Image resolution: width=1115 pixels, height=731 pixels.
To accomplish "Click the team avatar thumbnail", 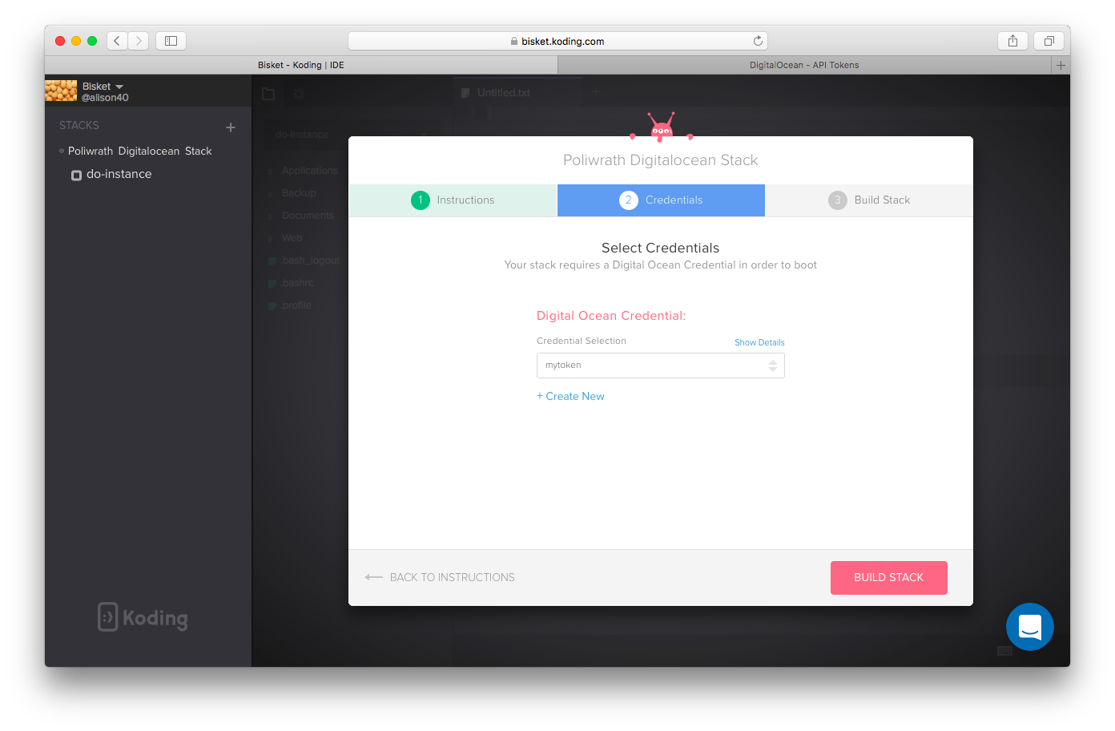I will coord(61,91).
